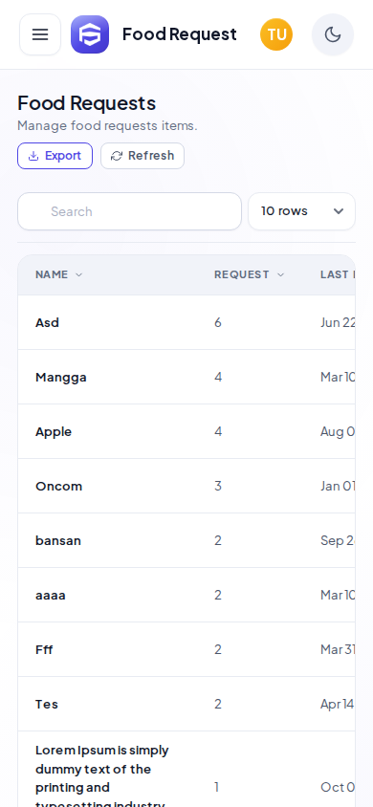
Task: Select the Asd row
Action: 186,322
